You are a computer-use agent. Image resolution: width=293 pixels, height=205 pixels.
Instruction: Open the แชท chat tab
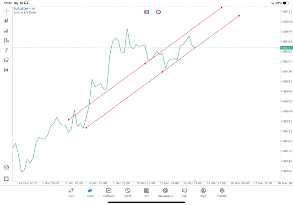pos(184,192)
